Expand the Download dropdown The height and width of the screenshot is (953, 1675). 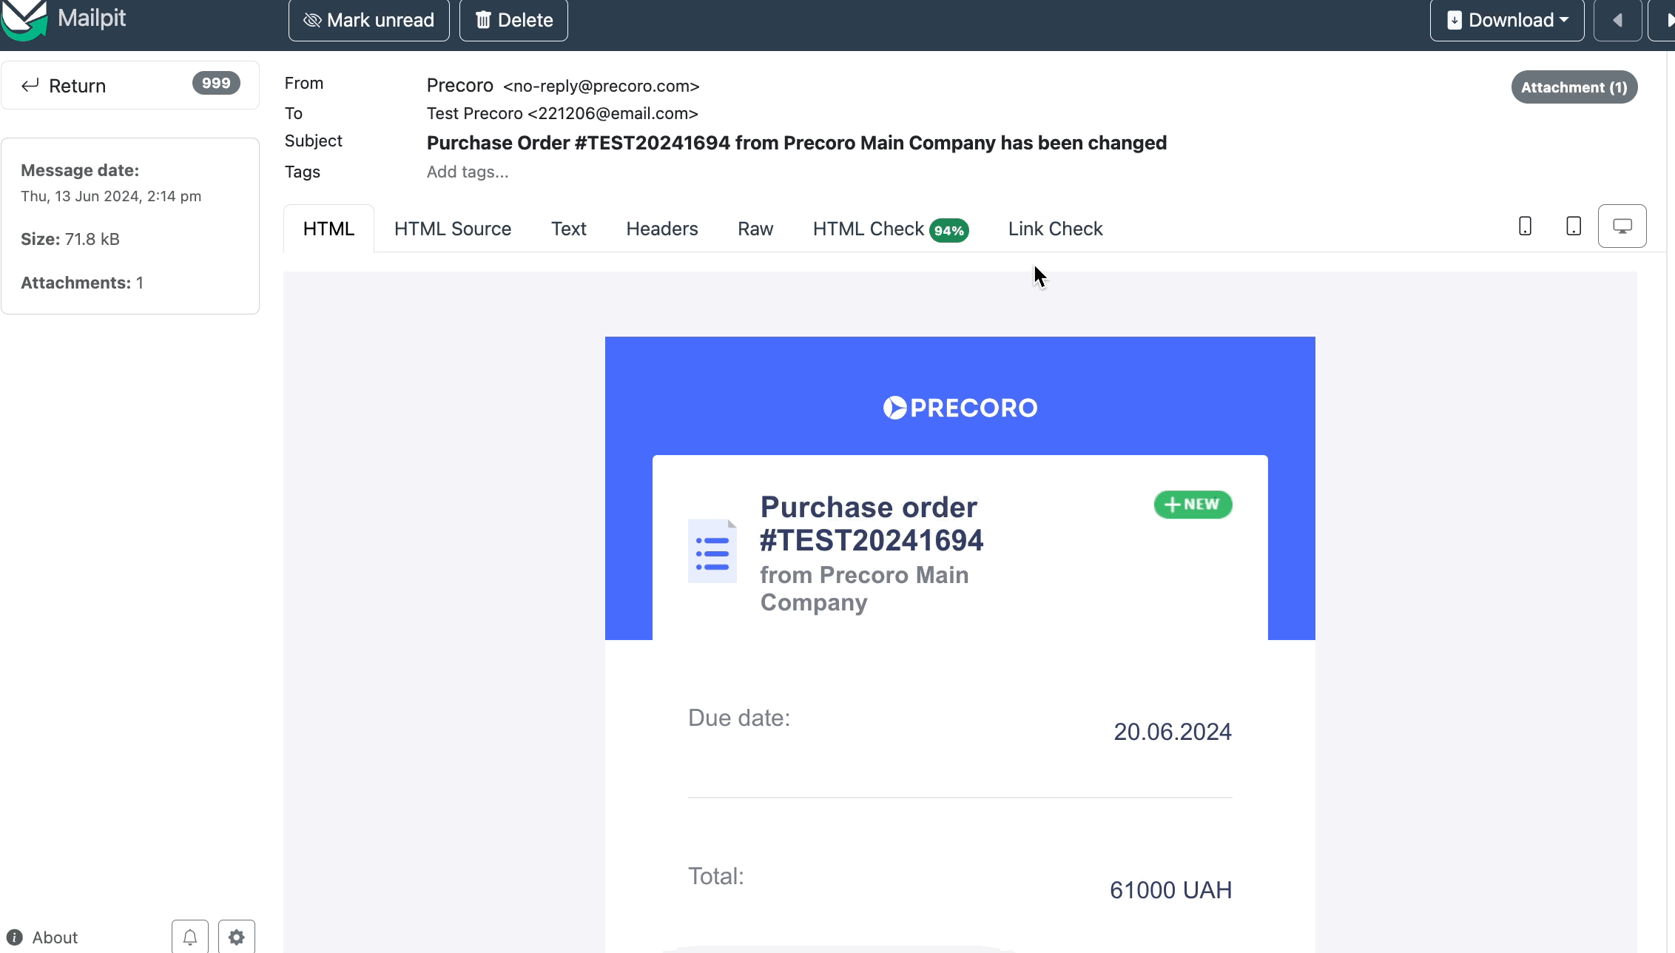(x=1507, y=20)
